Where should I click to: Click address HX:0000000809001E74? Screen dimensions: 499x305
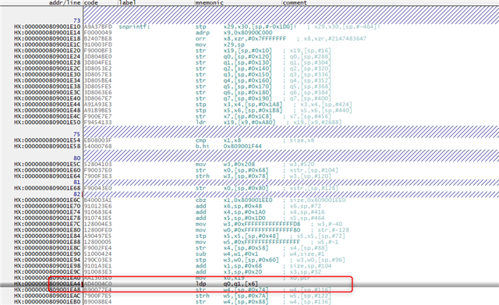pos(48,212)
